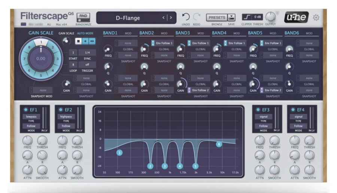The width and height of the screenshot is (337, 193).
Task: Select snapshot 3 on the Gain Scale wheel
Action: 57,59
